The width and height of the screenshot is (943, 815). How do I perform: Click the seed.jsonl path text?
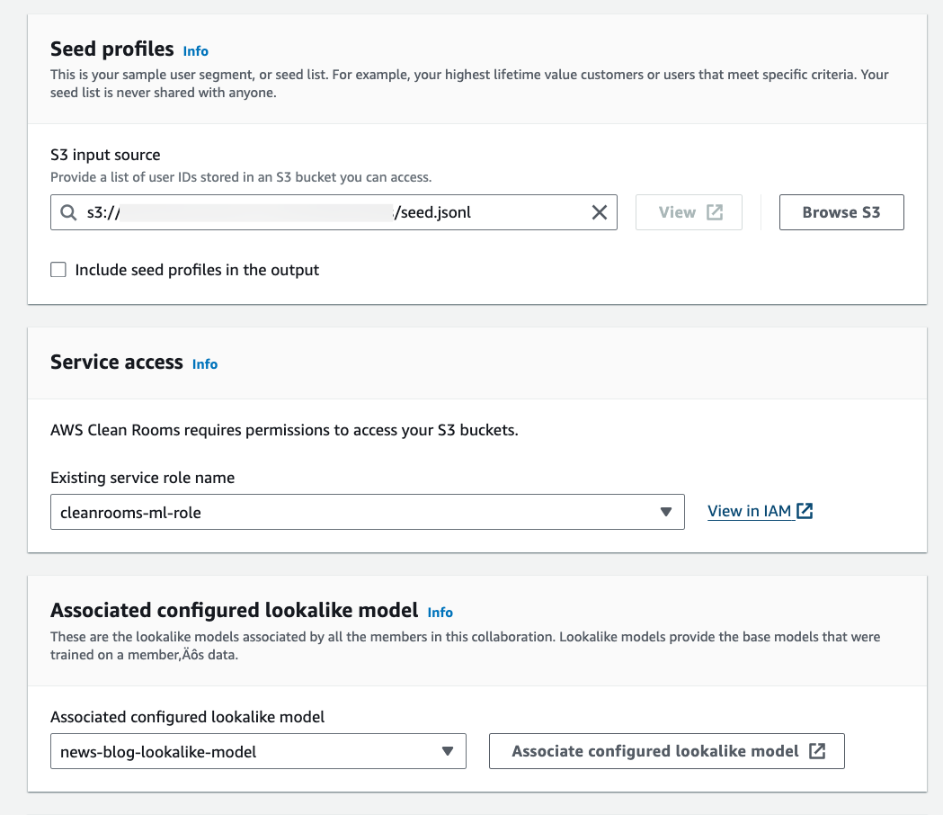[432, 213]
